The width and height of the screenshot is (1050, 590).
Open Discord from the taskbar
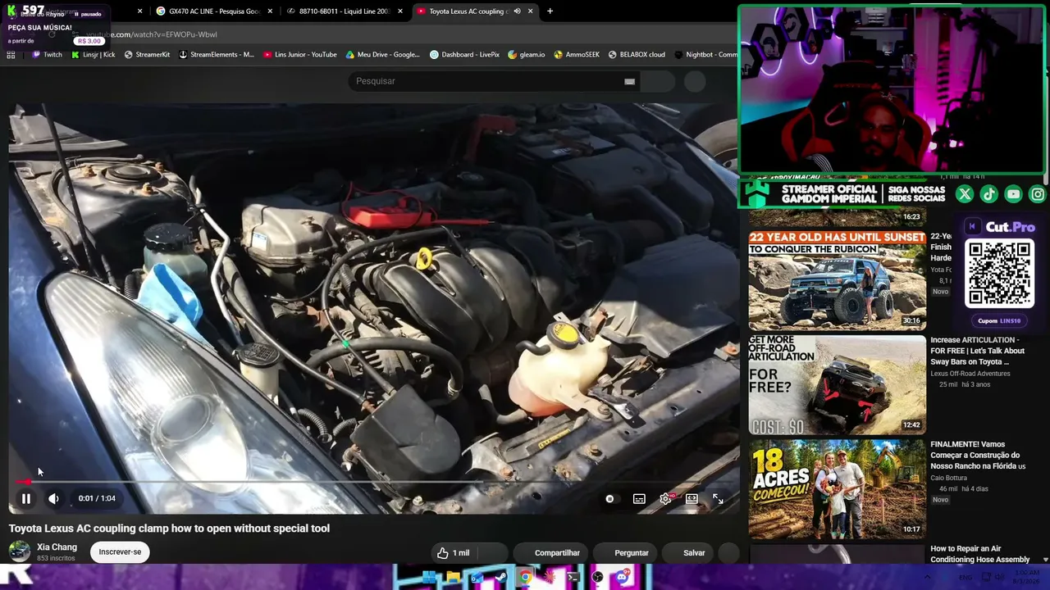click(x=622, y=578)
